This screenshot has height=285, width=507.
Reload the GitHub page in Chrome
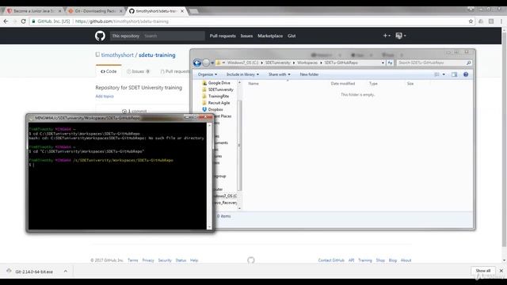[x=23, y=21]
